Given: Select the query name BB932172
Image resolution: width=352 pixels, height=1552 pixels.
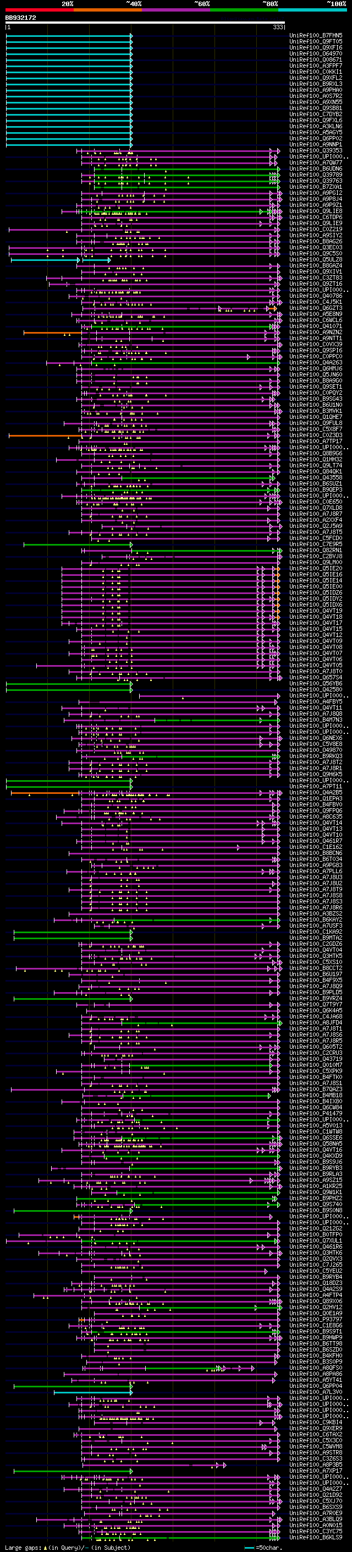Looking at the screenshot, I should 20,18.
